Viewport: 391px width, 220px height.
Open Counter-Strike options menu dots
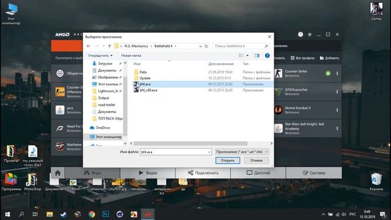coord(337,73)
